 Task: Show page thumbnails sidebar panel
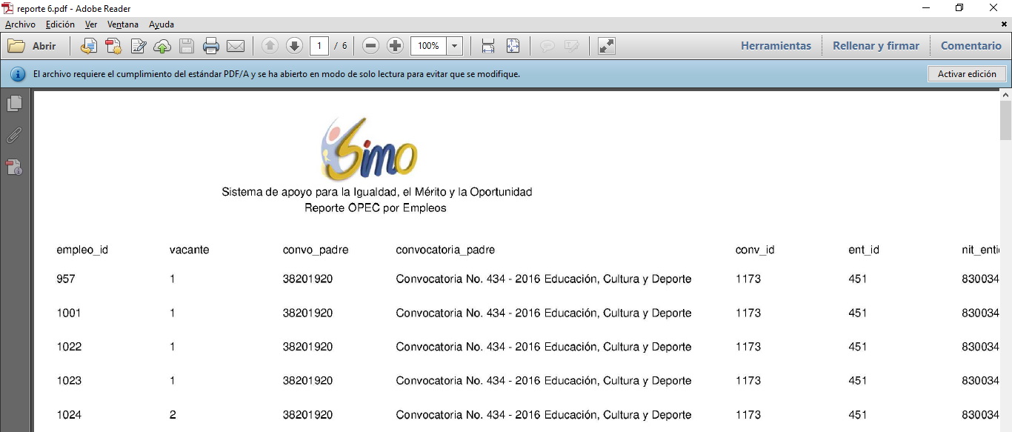14,104
